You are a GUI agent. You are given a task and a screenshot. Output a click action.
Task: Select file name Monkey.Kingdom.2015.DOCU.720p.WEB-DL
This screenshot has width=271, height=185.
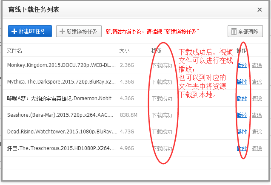(61, 65)
